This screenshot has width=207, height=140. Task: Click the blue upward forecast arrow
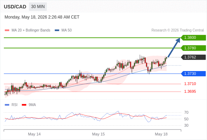click(x=174, y=47)
